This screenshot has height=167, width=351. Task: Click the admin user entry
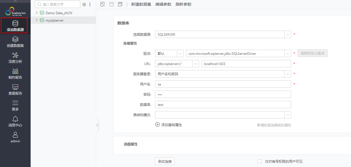pos(15,138)
